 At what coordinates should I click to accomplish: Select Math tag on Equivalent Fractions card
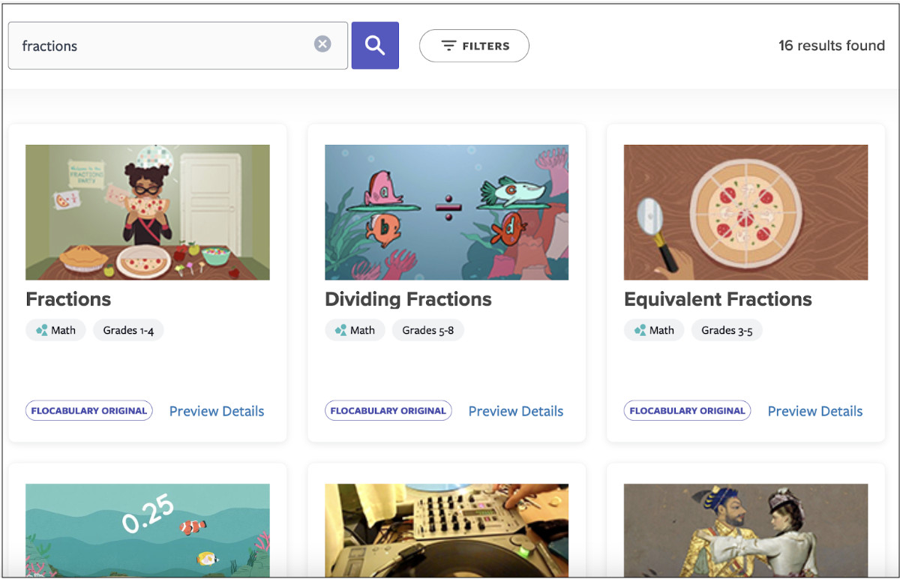654,330
